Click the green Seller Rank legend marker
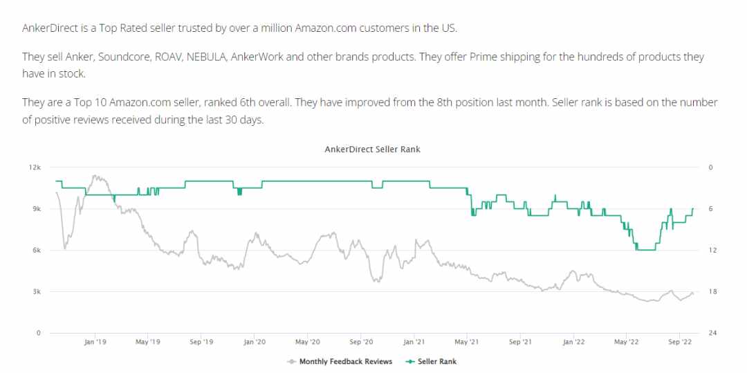Viewport: 747px width, 373px height. 409,361
